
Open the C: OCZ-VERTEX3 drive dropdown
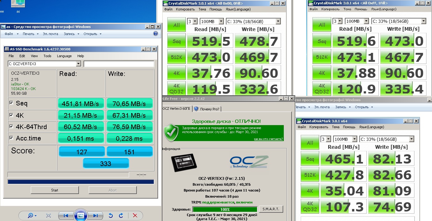pos(78,64)
